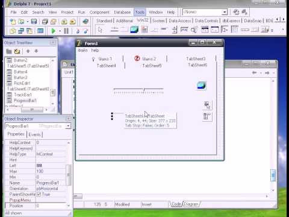This screenshot has height=217, width=289.
Task: Click the Step Over debug icon
Action: 86,31
